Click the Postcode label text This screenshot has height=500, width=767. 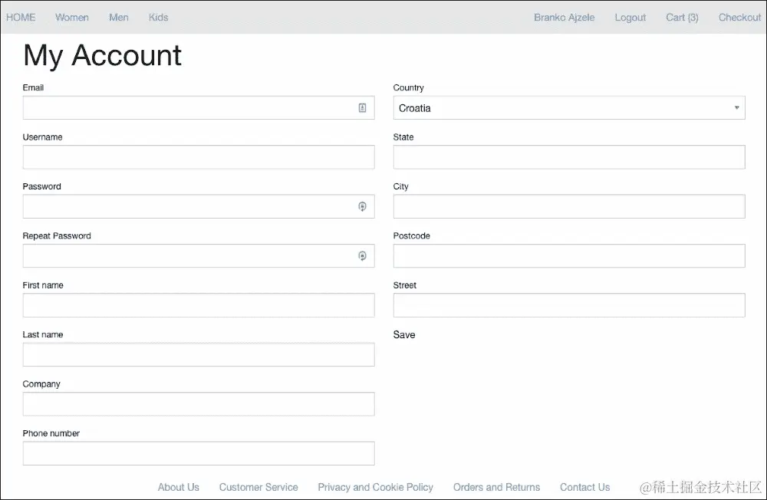(x=411, y=235)
